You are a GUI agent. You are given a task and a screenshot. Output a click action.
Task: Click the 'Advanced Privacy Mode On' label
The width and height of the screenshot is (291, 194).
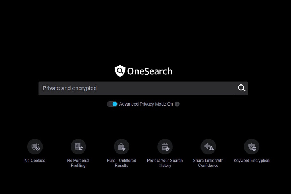point(146,104)
